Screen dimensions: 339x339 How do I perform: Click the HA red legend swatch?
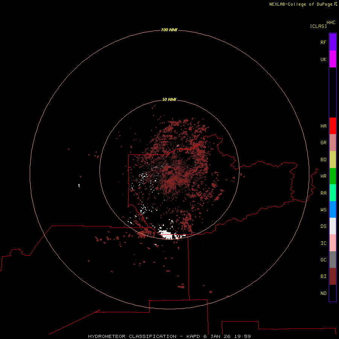(x=333, y=126)
